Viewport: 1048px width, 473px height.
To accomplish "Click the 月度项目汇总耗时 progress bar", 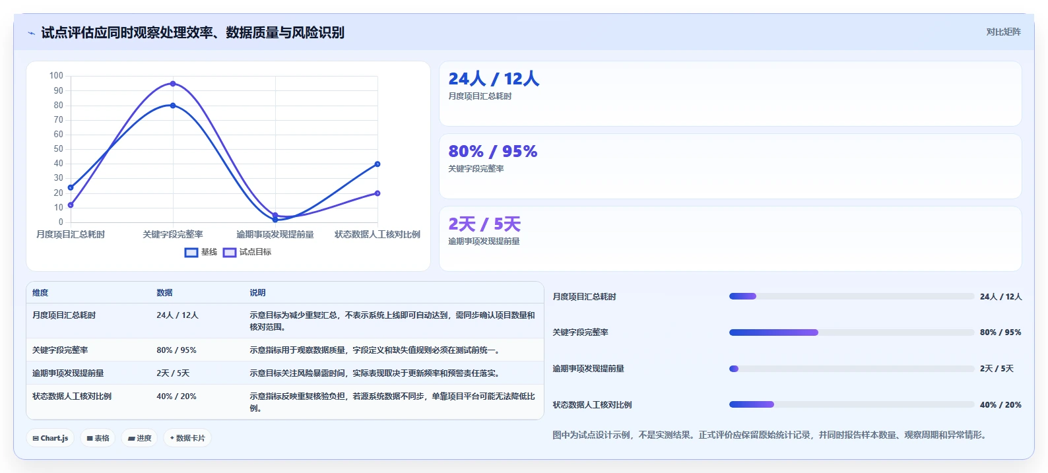I will 851,297.
